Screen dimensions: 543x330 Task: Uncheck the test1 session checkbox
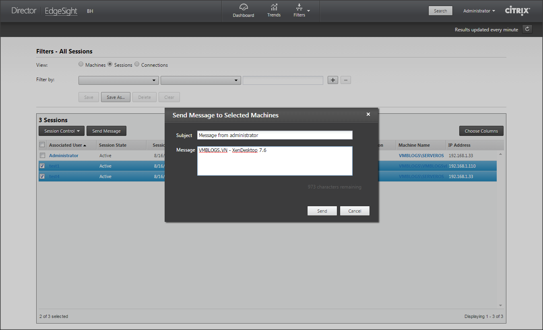tap(42, 166)
